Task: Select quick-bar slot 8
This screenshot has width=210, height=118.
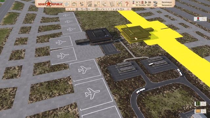Action: pyautogui.click(x=113, y=9)
